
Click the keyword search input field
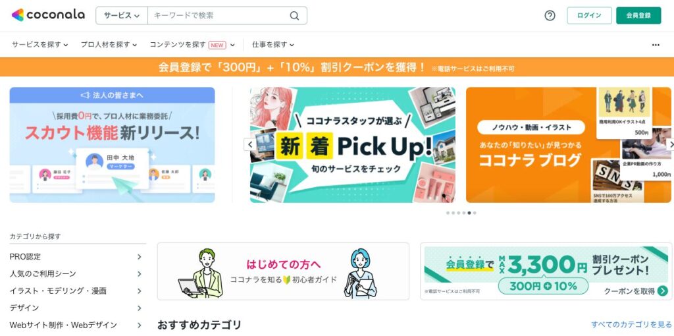tap(219, 16)
